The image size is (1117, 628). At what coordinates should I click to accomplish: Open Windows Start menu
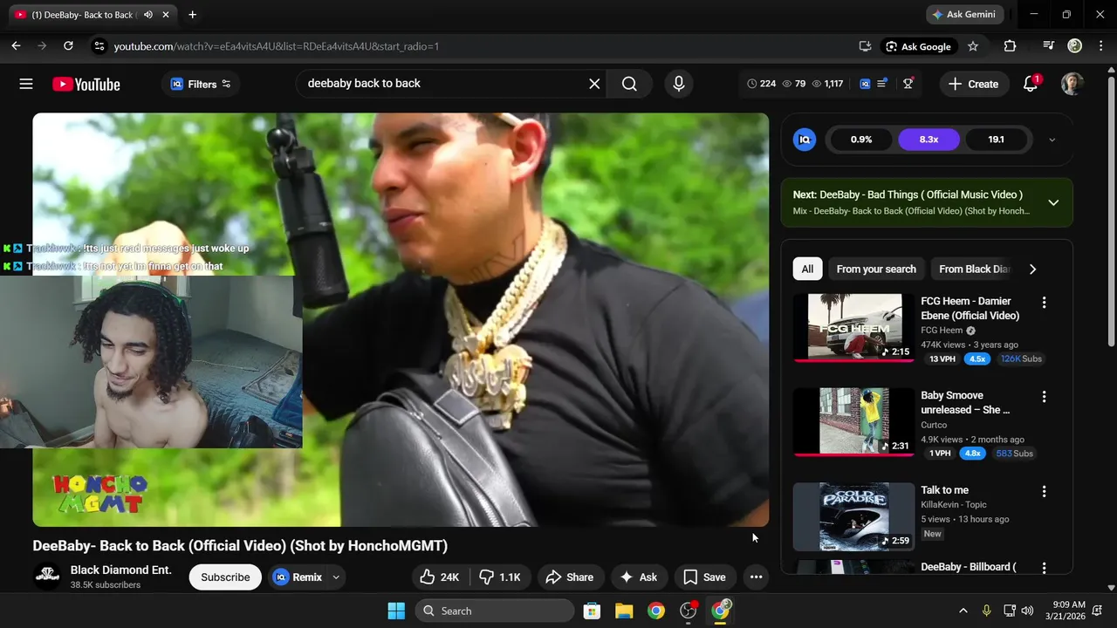(x=396, y=611)
